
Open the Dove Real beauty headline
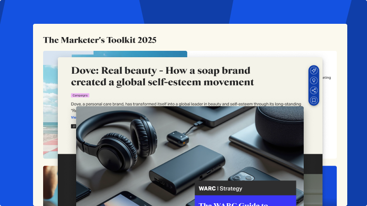162,76
